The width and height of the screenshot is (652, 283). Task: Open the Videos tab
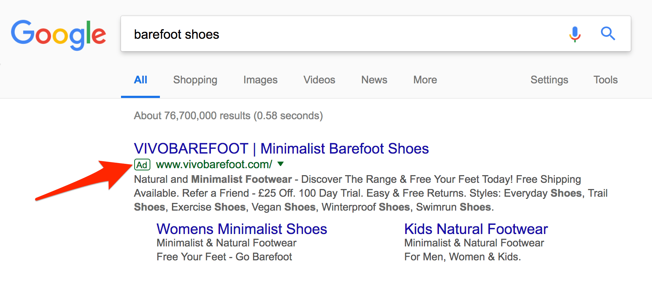[x=319, y=80]
